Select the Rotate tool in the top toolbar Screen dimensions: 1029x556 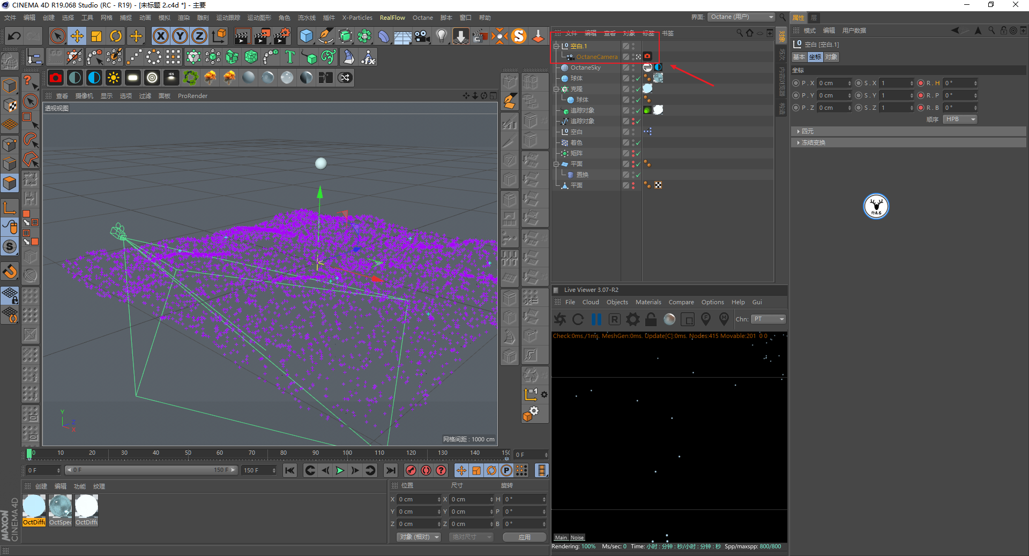pyautogui.click(x=116, y=36)
